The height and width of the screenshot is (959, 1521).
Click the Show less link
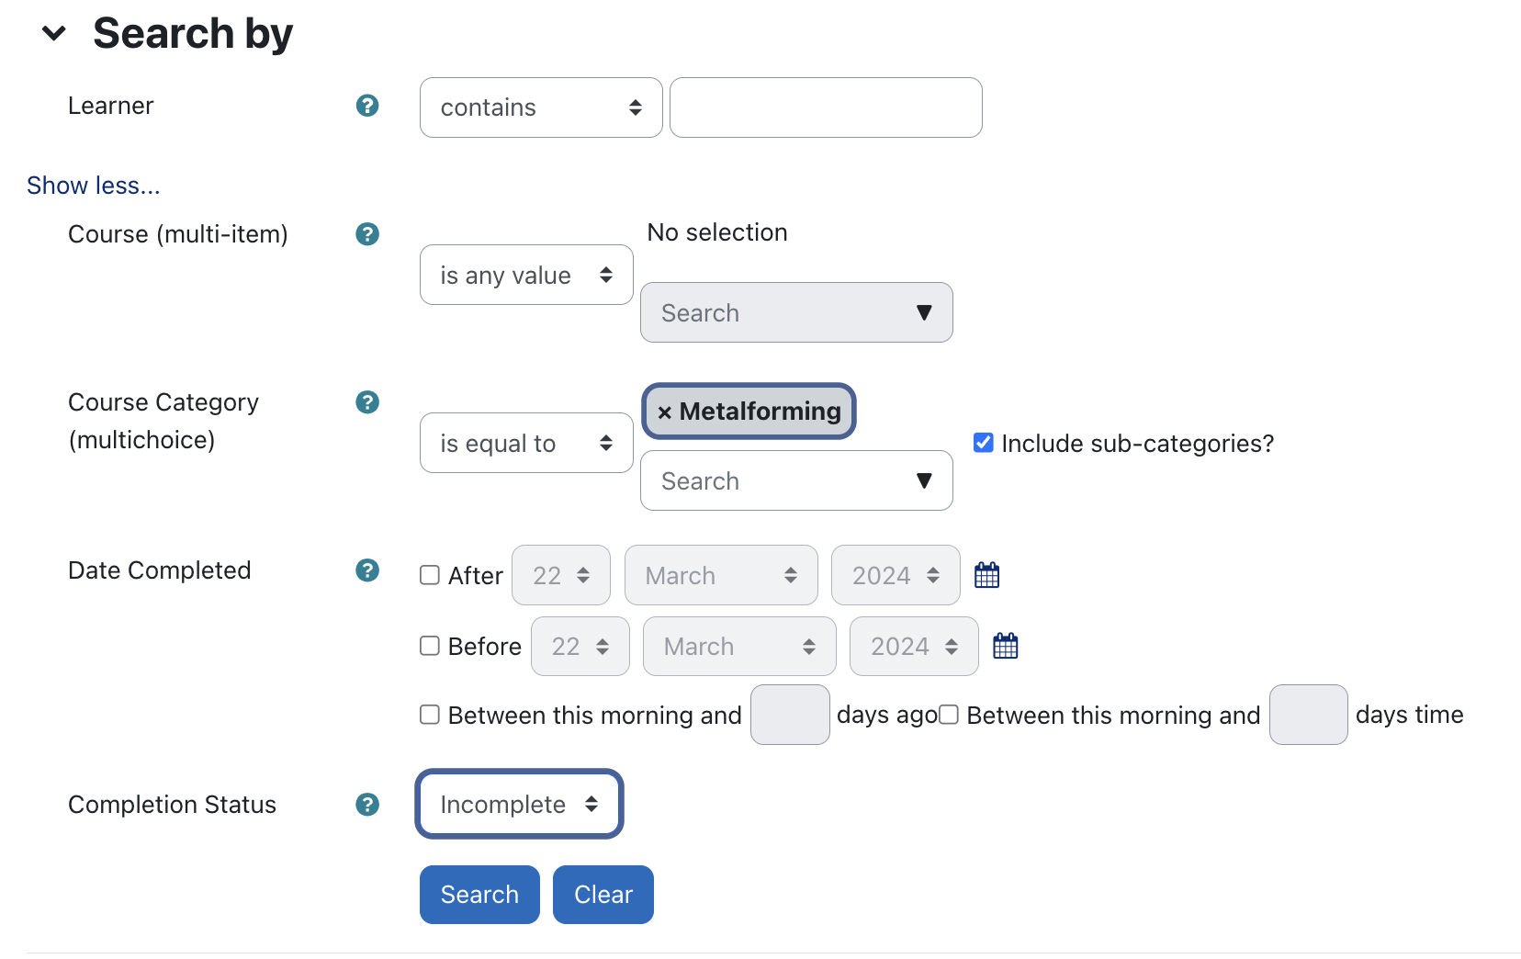click(94, 186)
